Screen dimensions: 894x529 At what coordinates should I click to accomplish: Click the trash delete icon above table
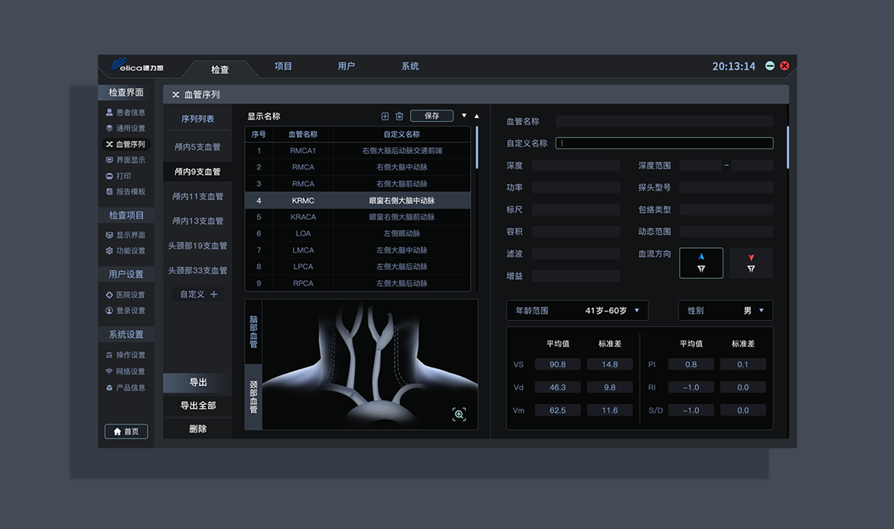399,116
